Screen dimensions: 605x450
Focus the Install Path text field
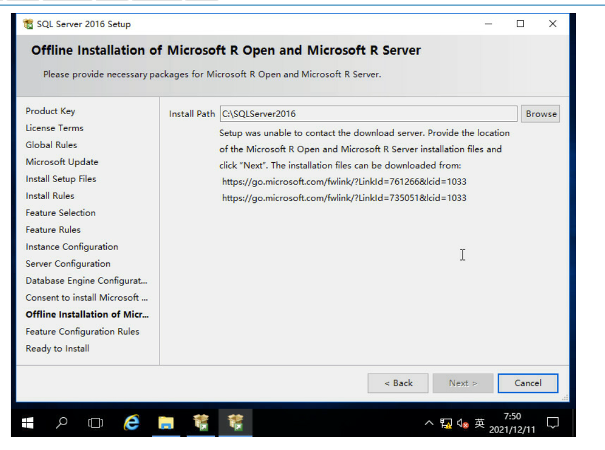pyautogui.click(x=369, y=114)
